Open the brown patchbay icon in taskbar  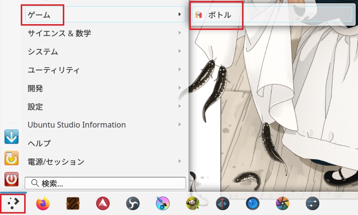[73, 204]
